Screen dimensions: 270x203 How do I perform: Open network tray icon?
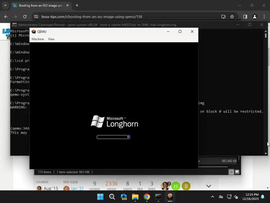[x=229, y=197]
